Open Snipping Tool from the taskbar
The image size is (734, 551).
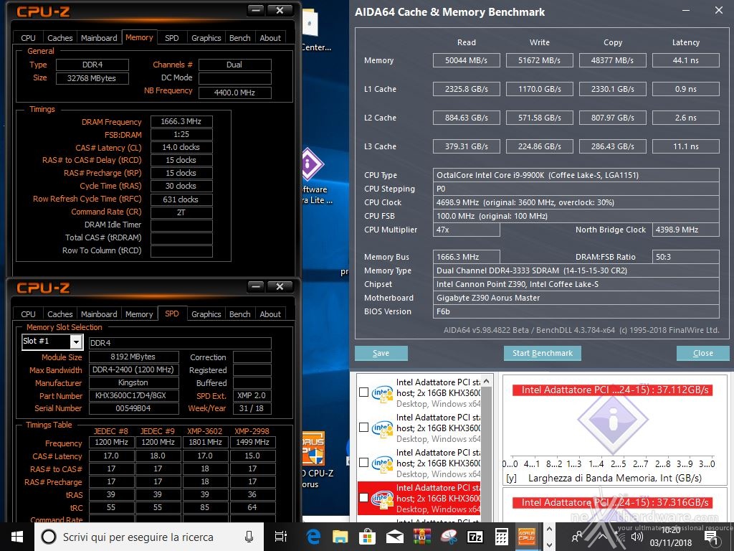pos(449,537)
